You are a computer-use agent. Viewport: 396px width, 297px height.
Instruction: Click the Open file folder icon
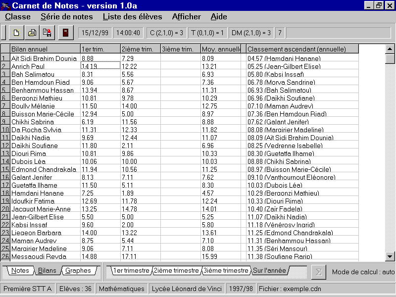(32, 33)
